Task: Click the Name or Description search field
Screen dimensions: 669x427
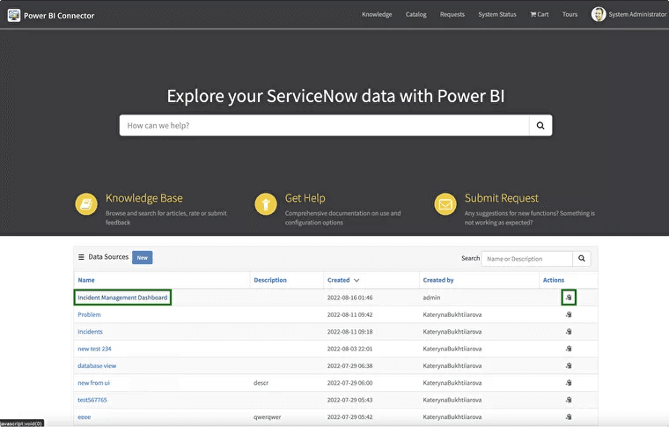Action: tap(526, 259)
